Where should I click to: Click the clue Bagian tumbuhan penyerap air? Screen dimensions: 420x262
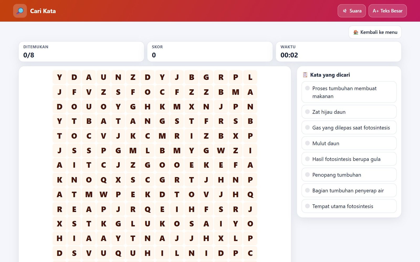(x=349, y=190)
